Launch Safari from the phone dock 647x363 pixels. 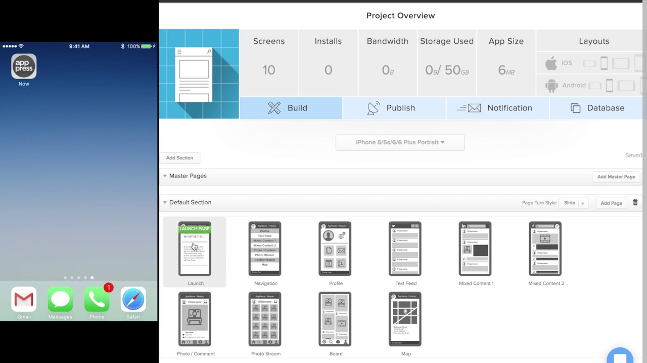click(133, 299)
